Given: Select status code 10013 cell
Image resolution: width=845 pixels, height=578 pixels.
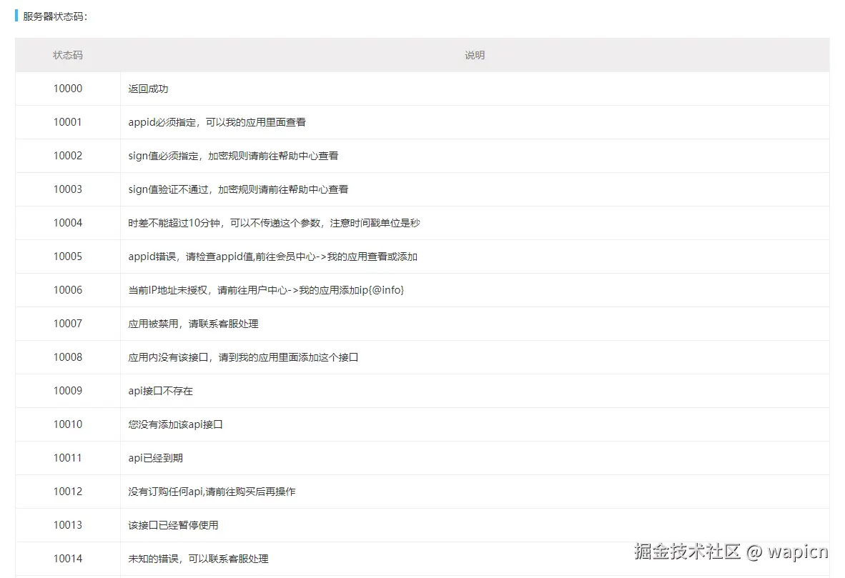Looking at the screenshot, I should [67, 525].
